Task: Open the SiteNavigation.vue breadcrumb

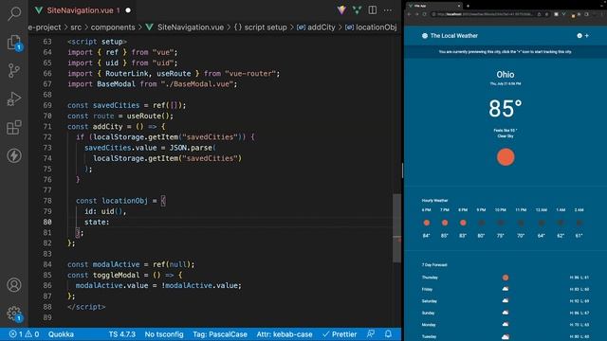Action: [x=185, y=27]
